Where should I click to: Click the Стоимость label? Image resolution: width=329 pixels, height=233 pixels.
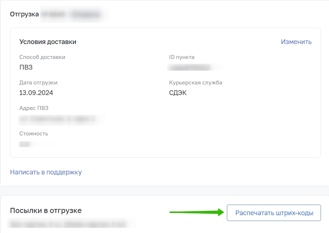click(34, 134)
